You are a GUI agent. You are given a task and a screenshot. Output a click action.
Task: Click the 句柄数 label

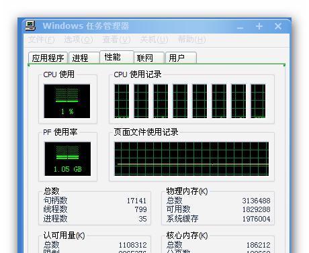[x=55, y=201]
